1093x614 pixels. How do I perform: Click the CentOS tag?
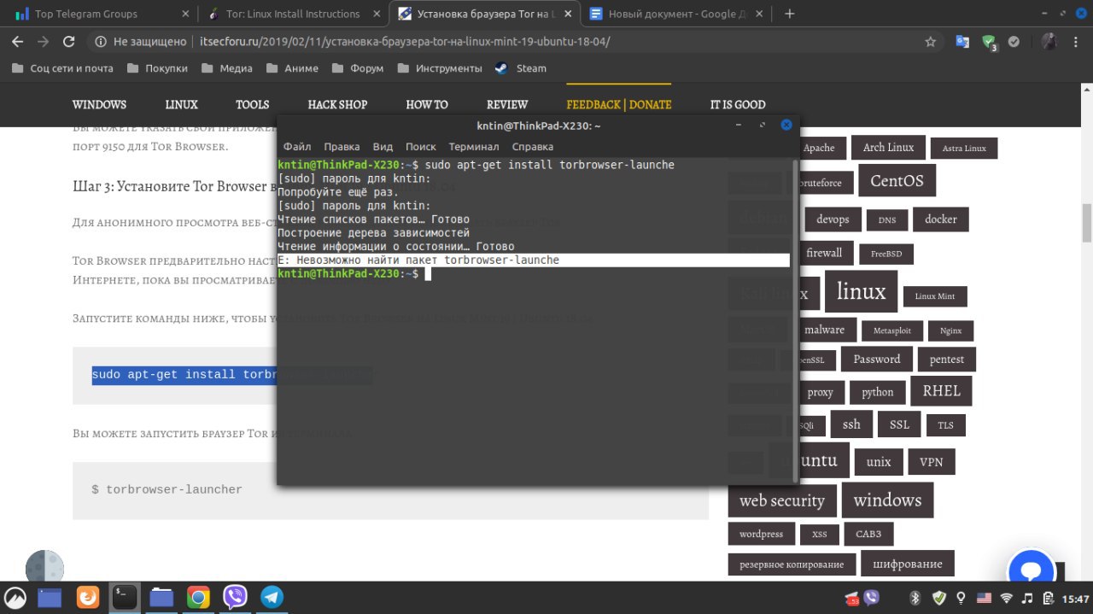pos(897,181)
